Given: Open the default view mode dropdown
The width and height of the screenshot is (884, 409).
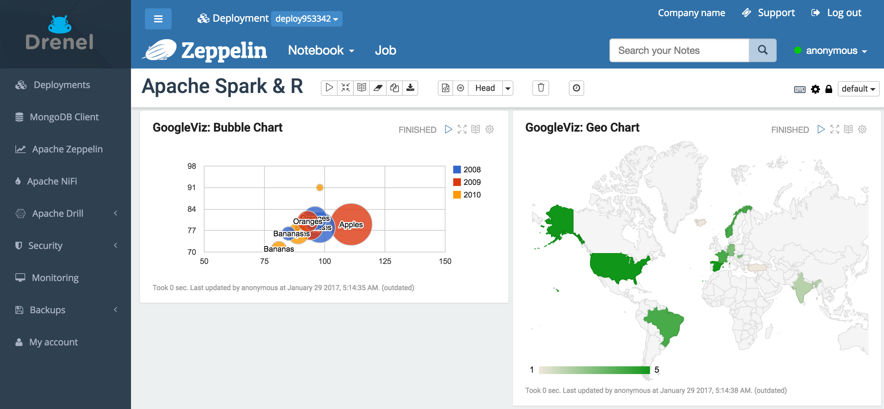Looking at the screenshot, I should pos(858,89).
